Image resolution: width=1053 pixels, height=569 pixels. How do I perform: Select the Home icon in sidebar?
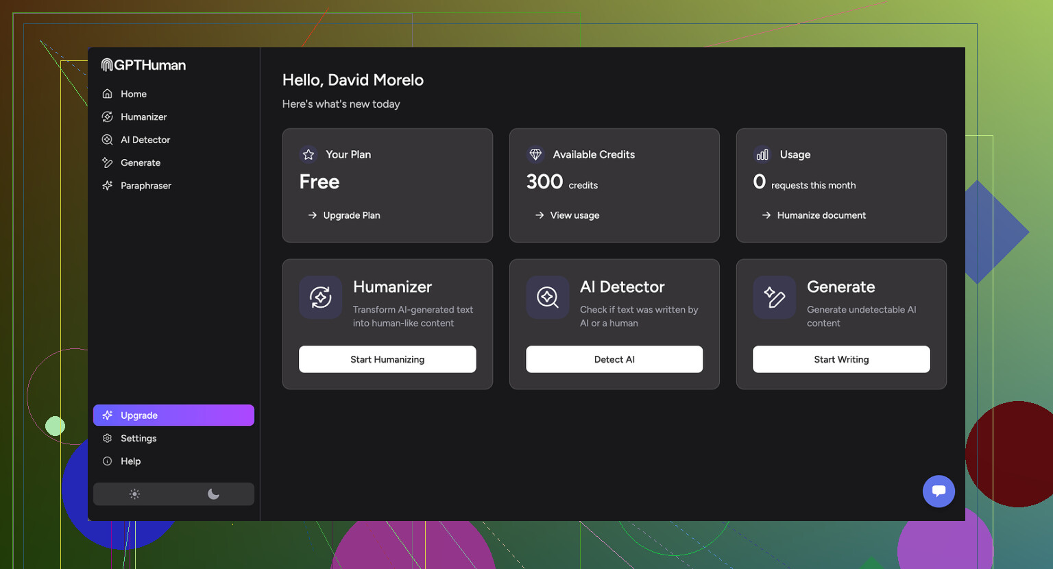pos(108,93)
